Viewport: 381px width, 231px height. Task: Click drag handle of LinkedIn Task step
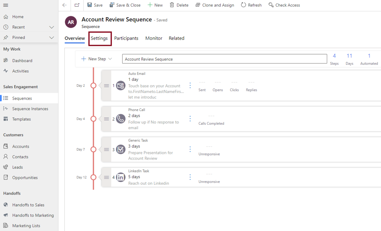coord(106,177)
